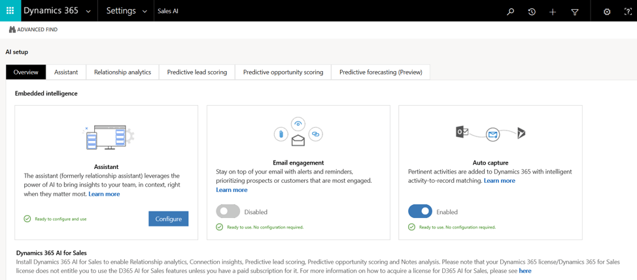Image resolution: width=637 pixels, height=280 pixels.
Task: Select the Overview tab
Action: click(x=26, y=72)
